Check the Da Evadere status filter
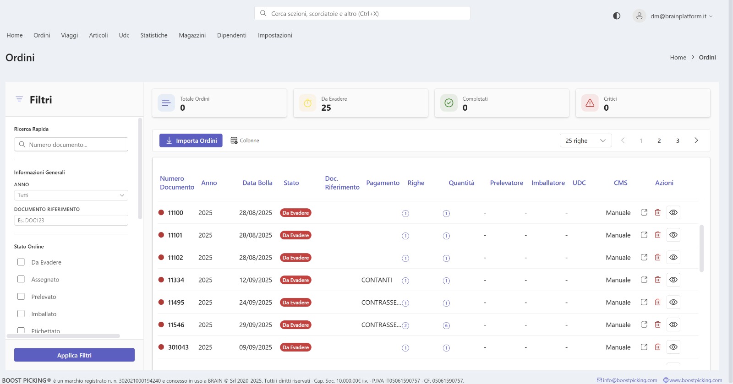Screen dimensions: 733x384 coord(21,262)
